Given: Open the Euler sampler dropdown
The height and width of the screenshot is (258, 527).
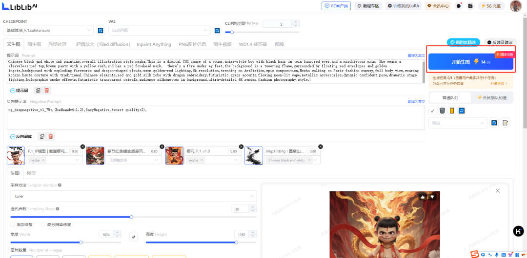Looking at the screenshot, I should [x=133, y=196].
